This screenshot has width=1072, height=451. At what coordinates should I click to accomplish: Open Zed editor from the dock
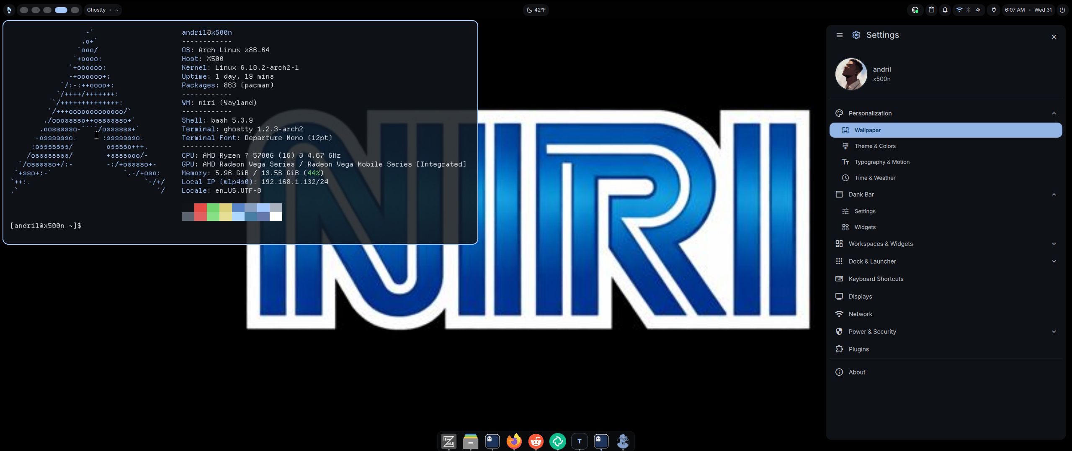tap(448, 441)
